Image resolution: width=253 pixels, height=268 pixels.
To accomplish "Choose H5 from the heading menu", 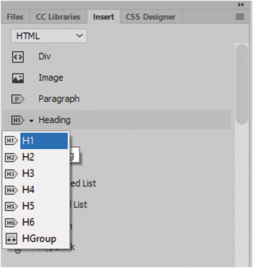I will pyautogui.click(x=28, y=206).
